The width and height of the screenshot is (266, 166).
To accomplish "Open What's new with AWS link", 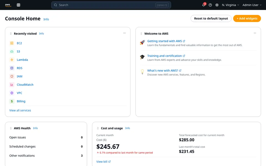I will 163,71.
